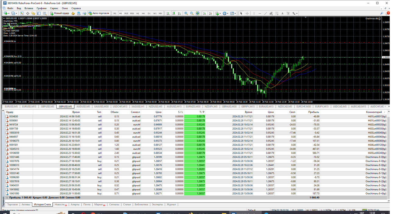The height and width of the screenshot is (214, 393).
Task: Open the chart templates dropdown
Action: pos(233,13)
